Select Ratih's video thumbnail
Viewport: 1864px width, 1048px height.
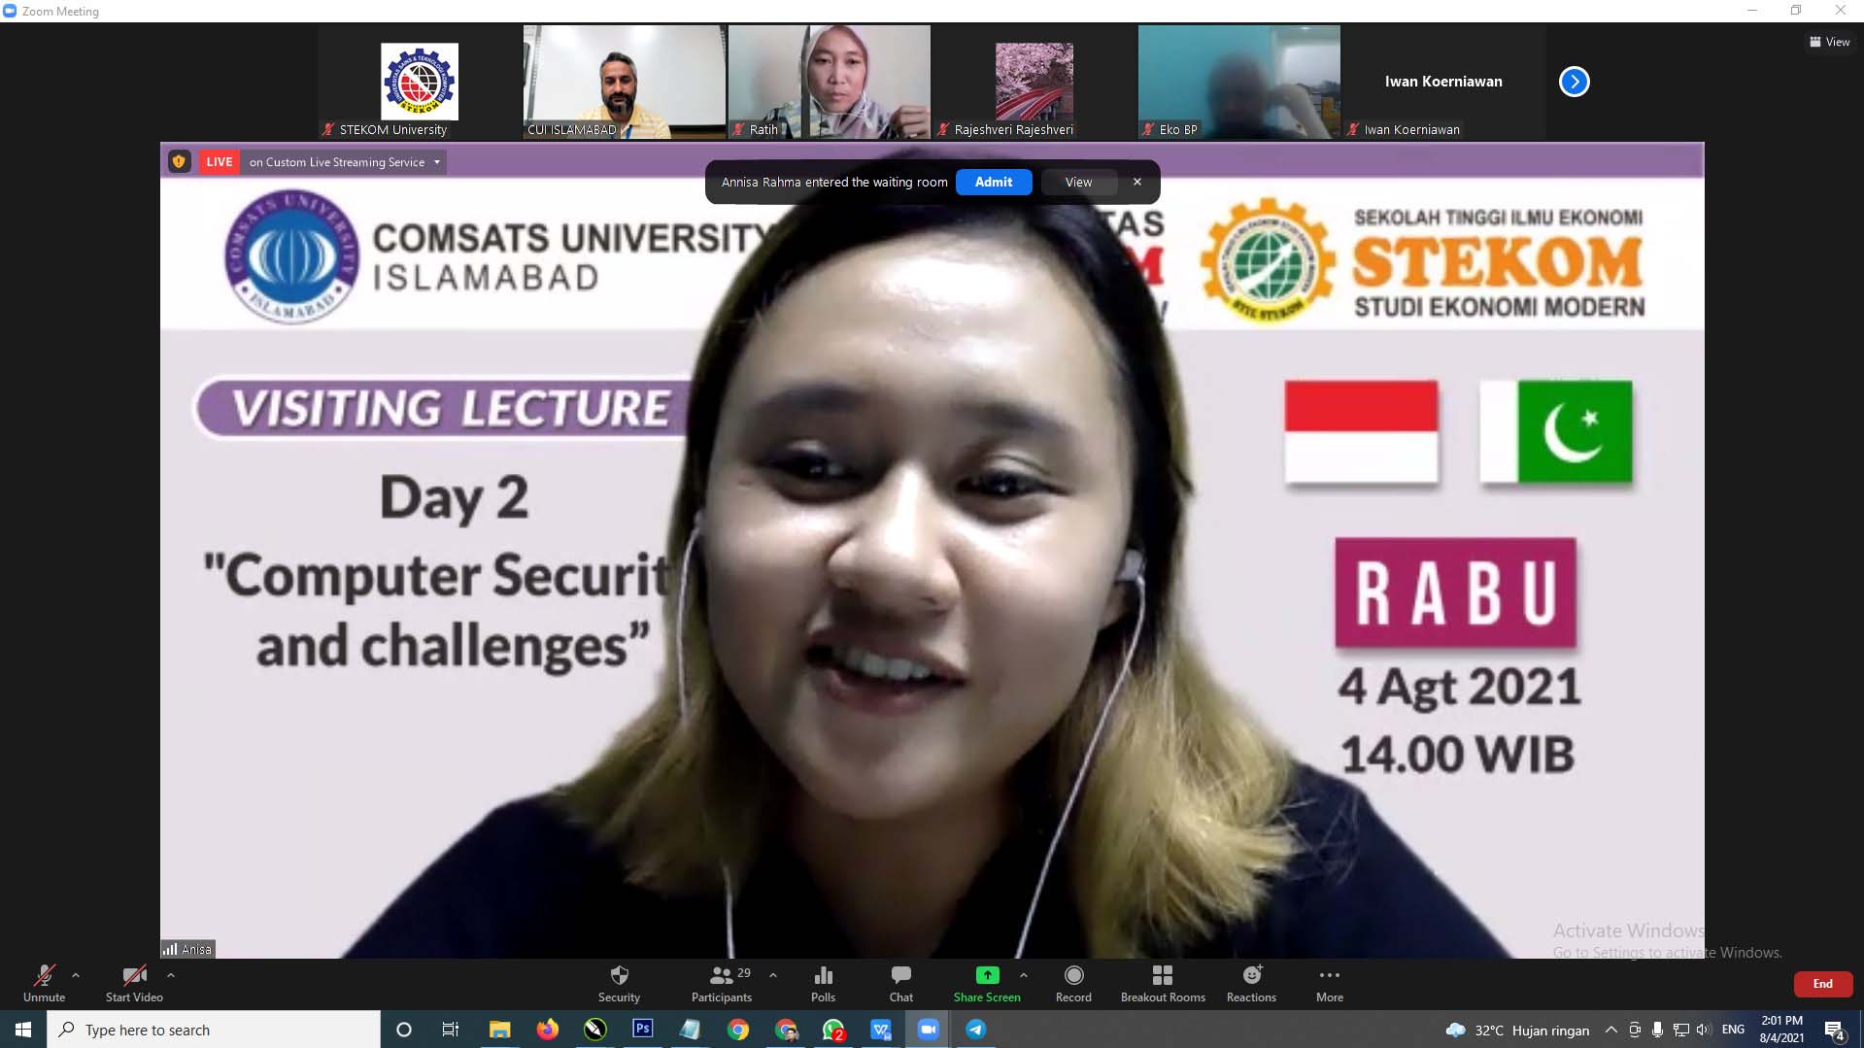830,82
